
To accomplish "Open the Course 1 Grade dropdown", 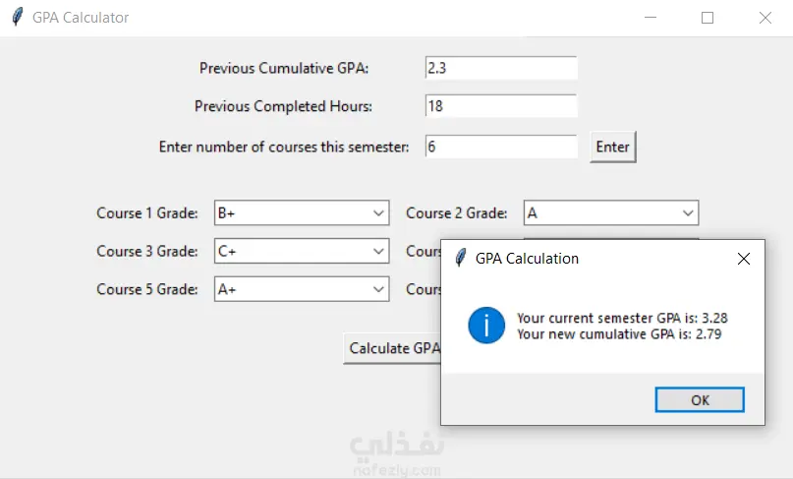I will tap(379, 212).
